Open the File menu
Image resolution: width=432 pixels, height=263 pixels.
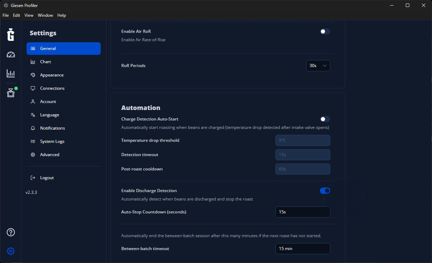(x=6, y=15)
